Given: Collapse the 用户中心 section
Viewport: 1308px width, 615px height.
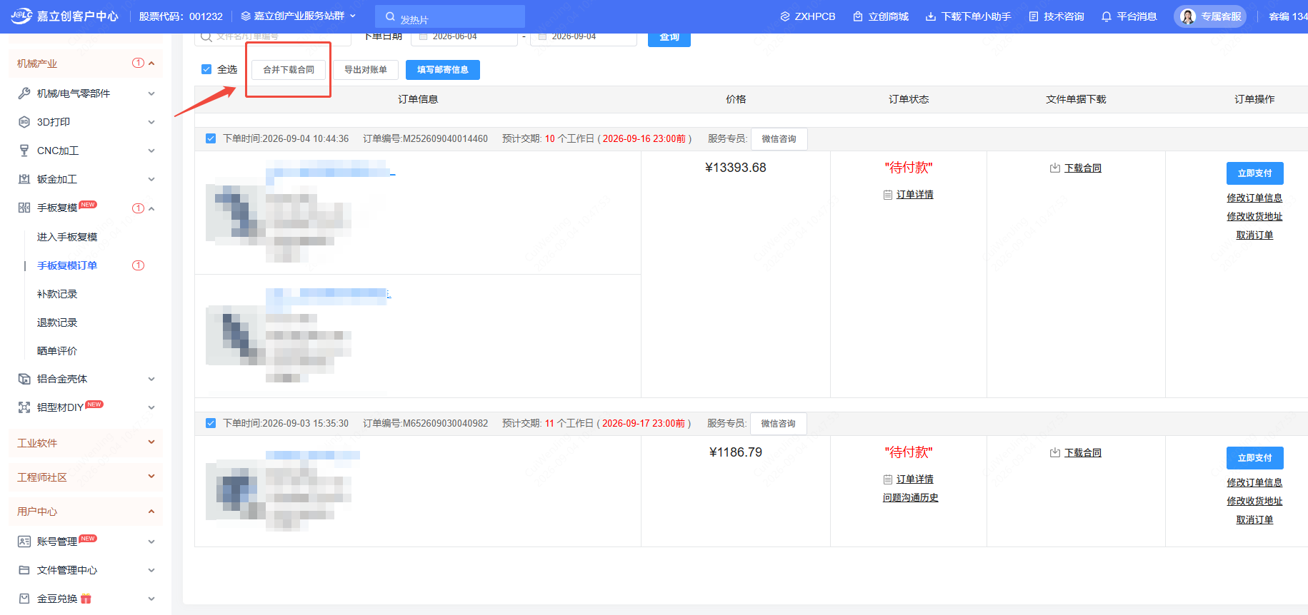Looking at the screenshot, I should point(151,512).
